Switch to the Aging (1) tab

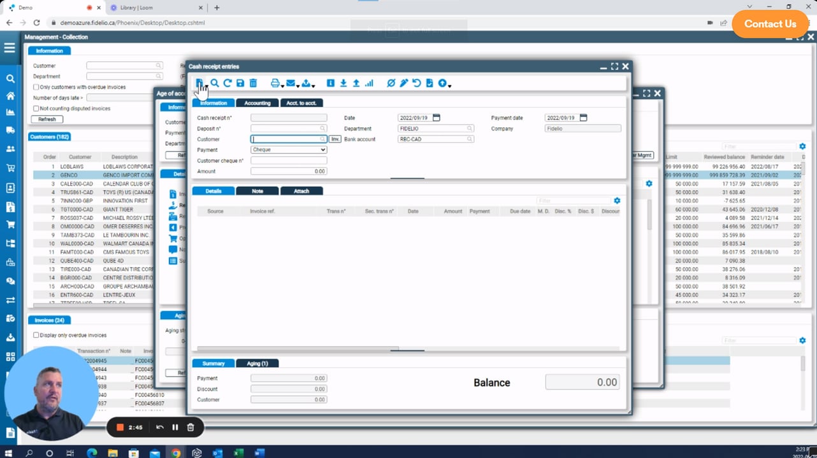tap(257, 363)
